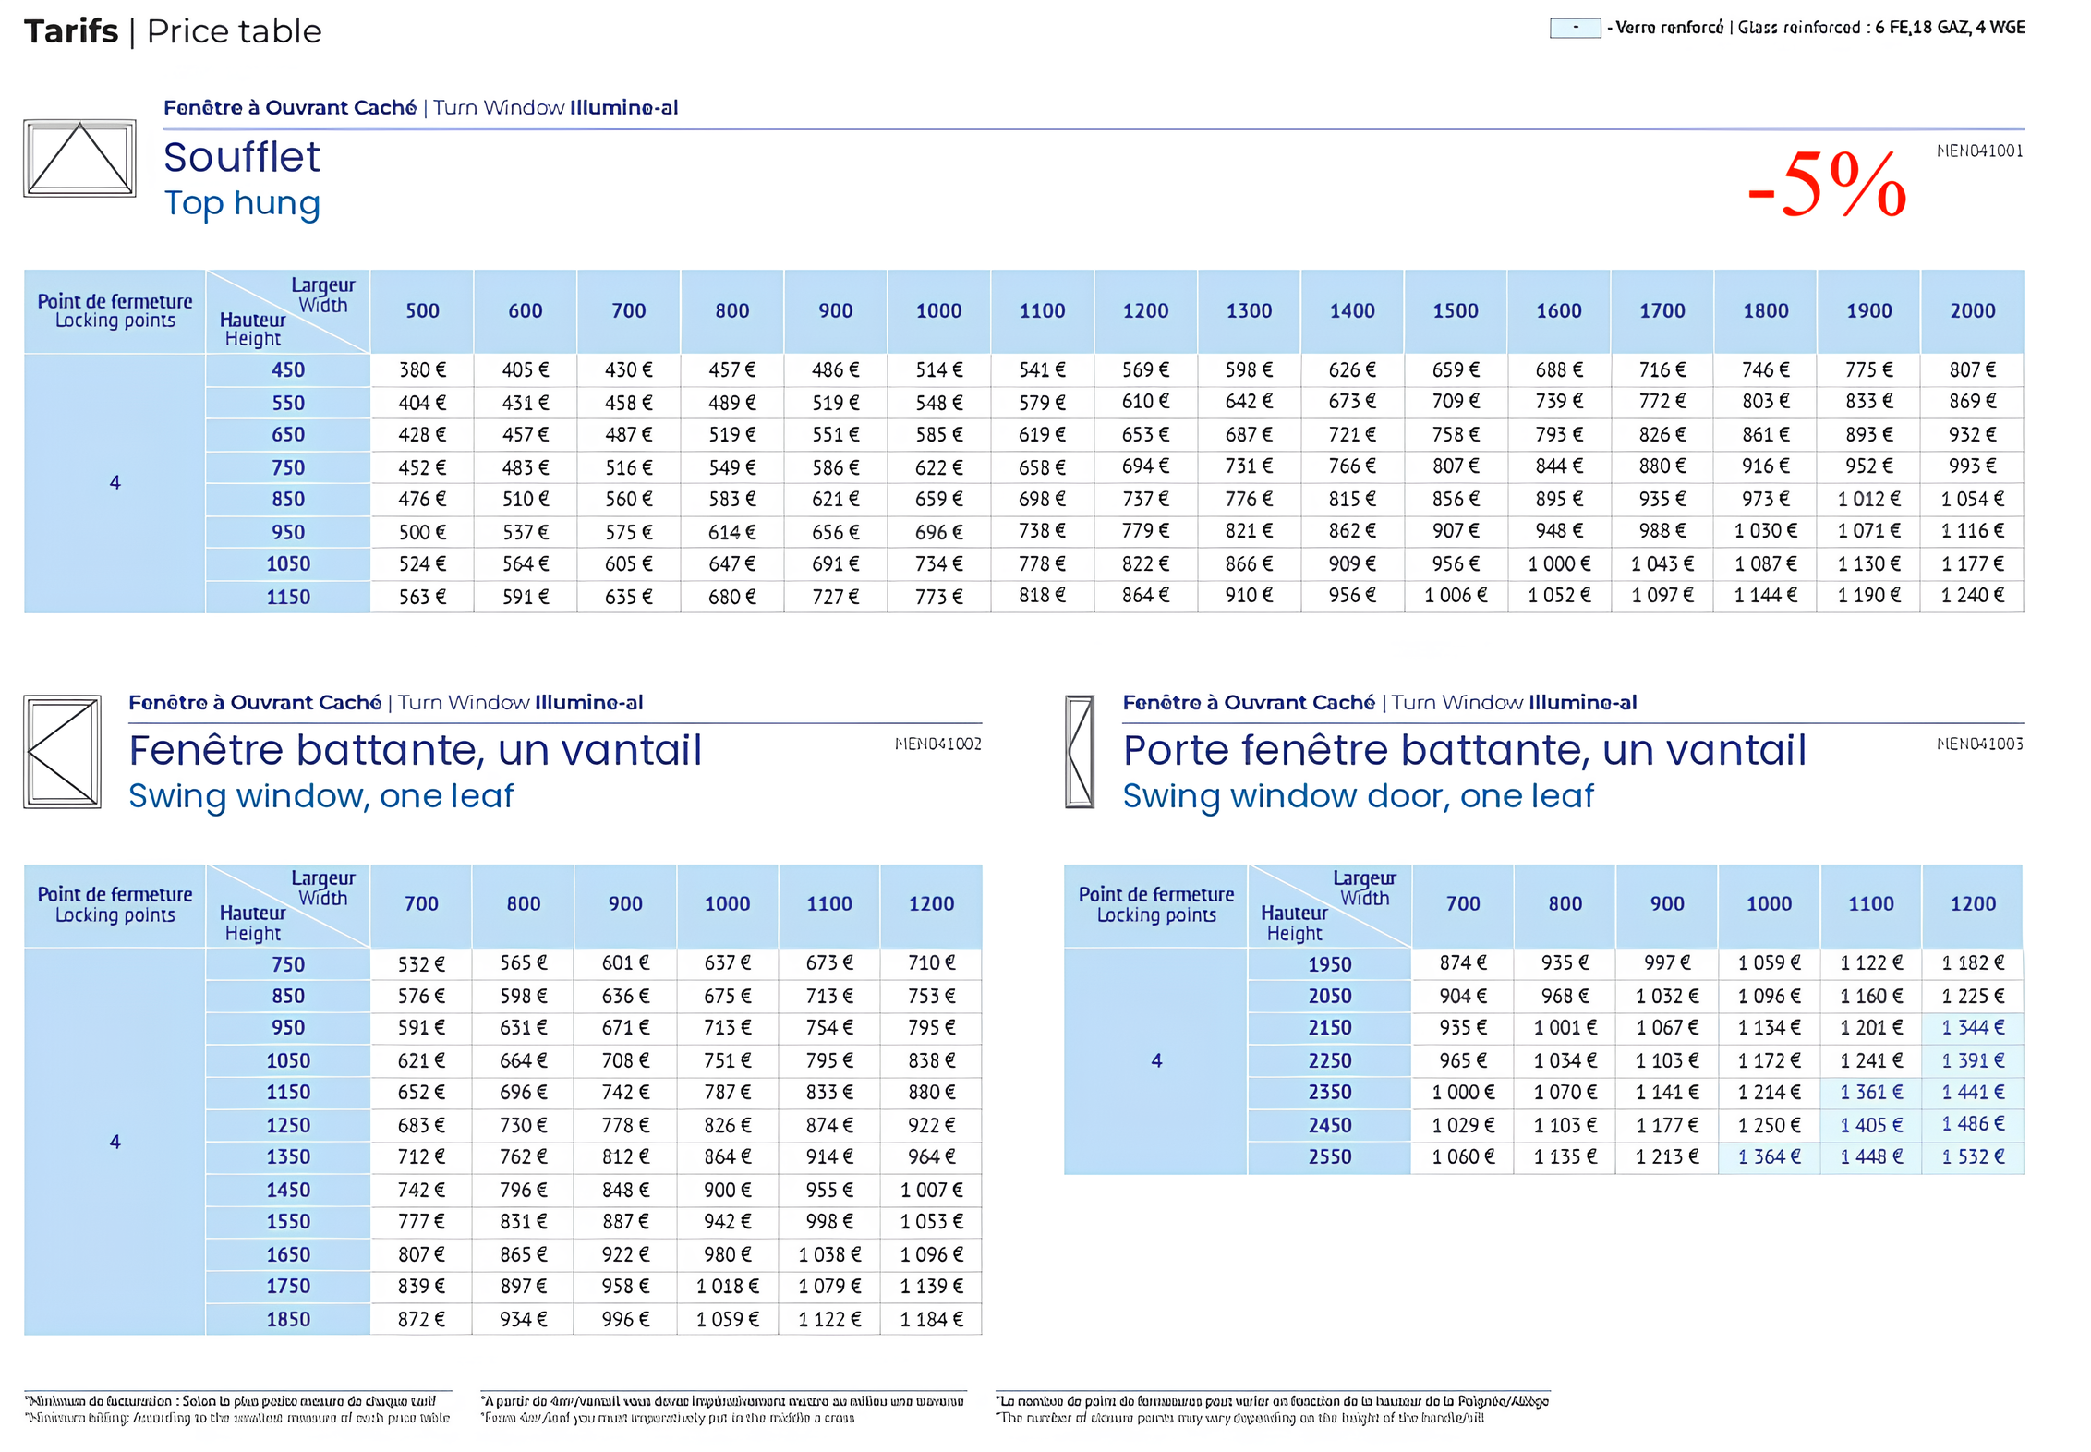Select height row 2550 in window door table
Viewport: 2091px width, 1452px height.
point(1329,1156)
